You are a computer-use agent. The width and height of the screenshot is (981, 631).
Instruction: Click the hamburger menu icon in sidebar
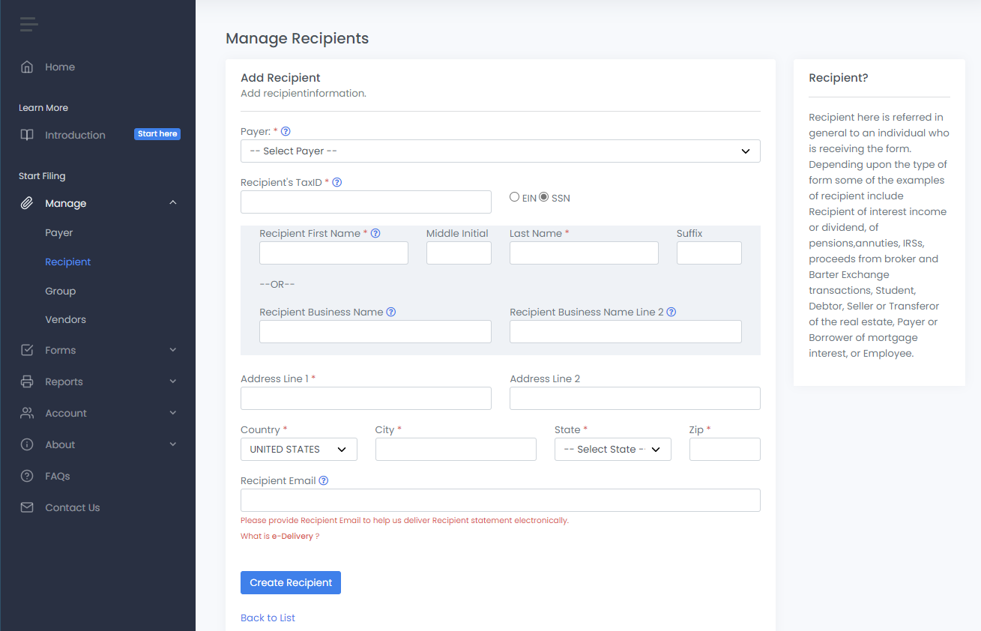(x=28, y=25)
